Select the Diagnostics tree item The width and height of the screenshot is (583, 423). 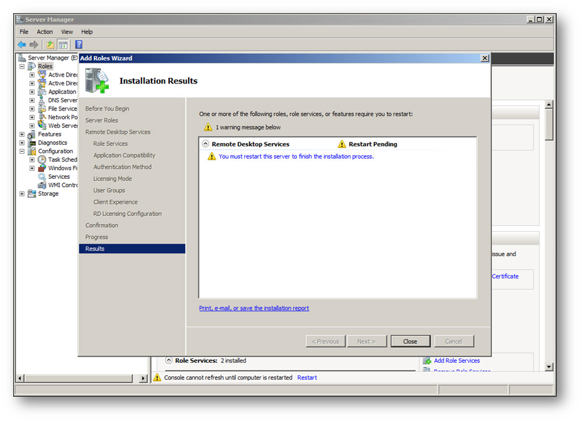click(x=52, y=142)
